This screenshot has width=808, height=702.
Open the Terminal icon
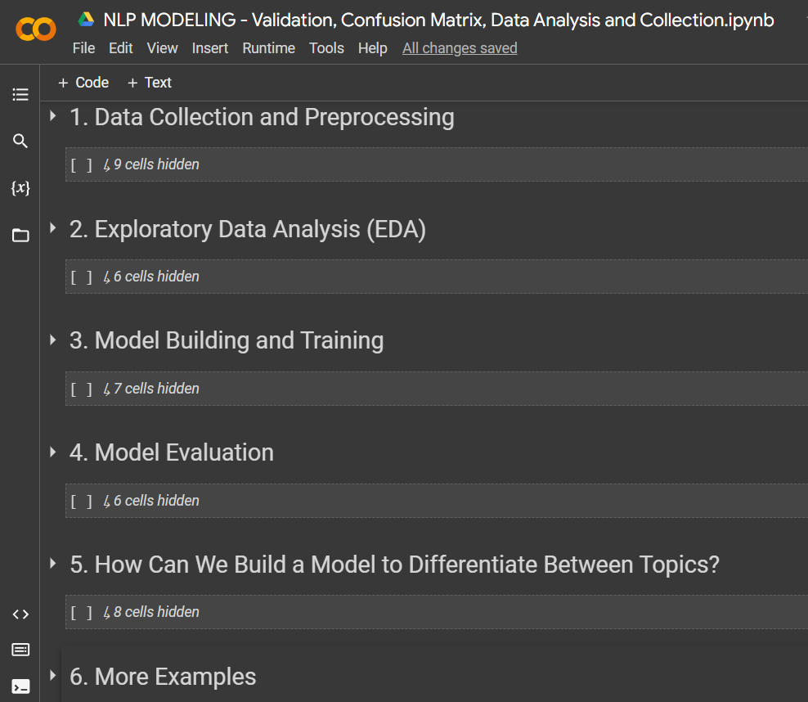[20, 686]
